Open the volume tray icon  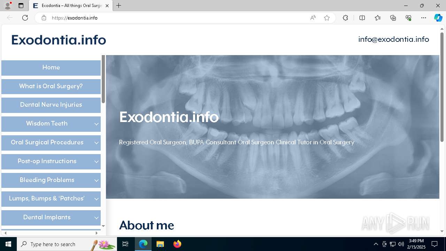pyautogui.click(x=401, y=244)
